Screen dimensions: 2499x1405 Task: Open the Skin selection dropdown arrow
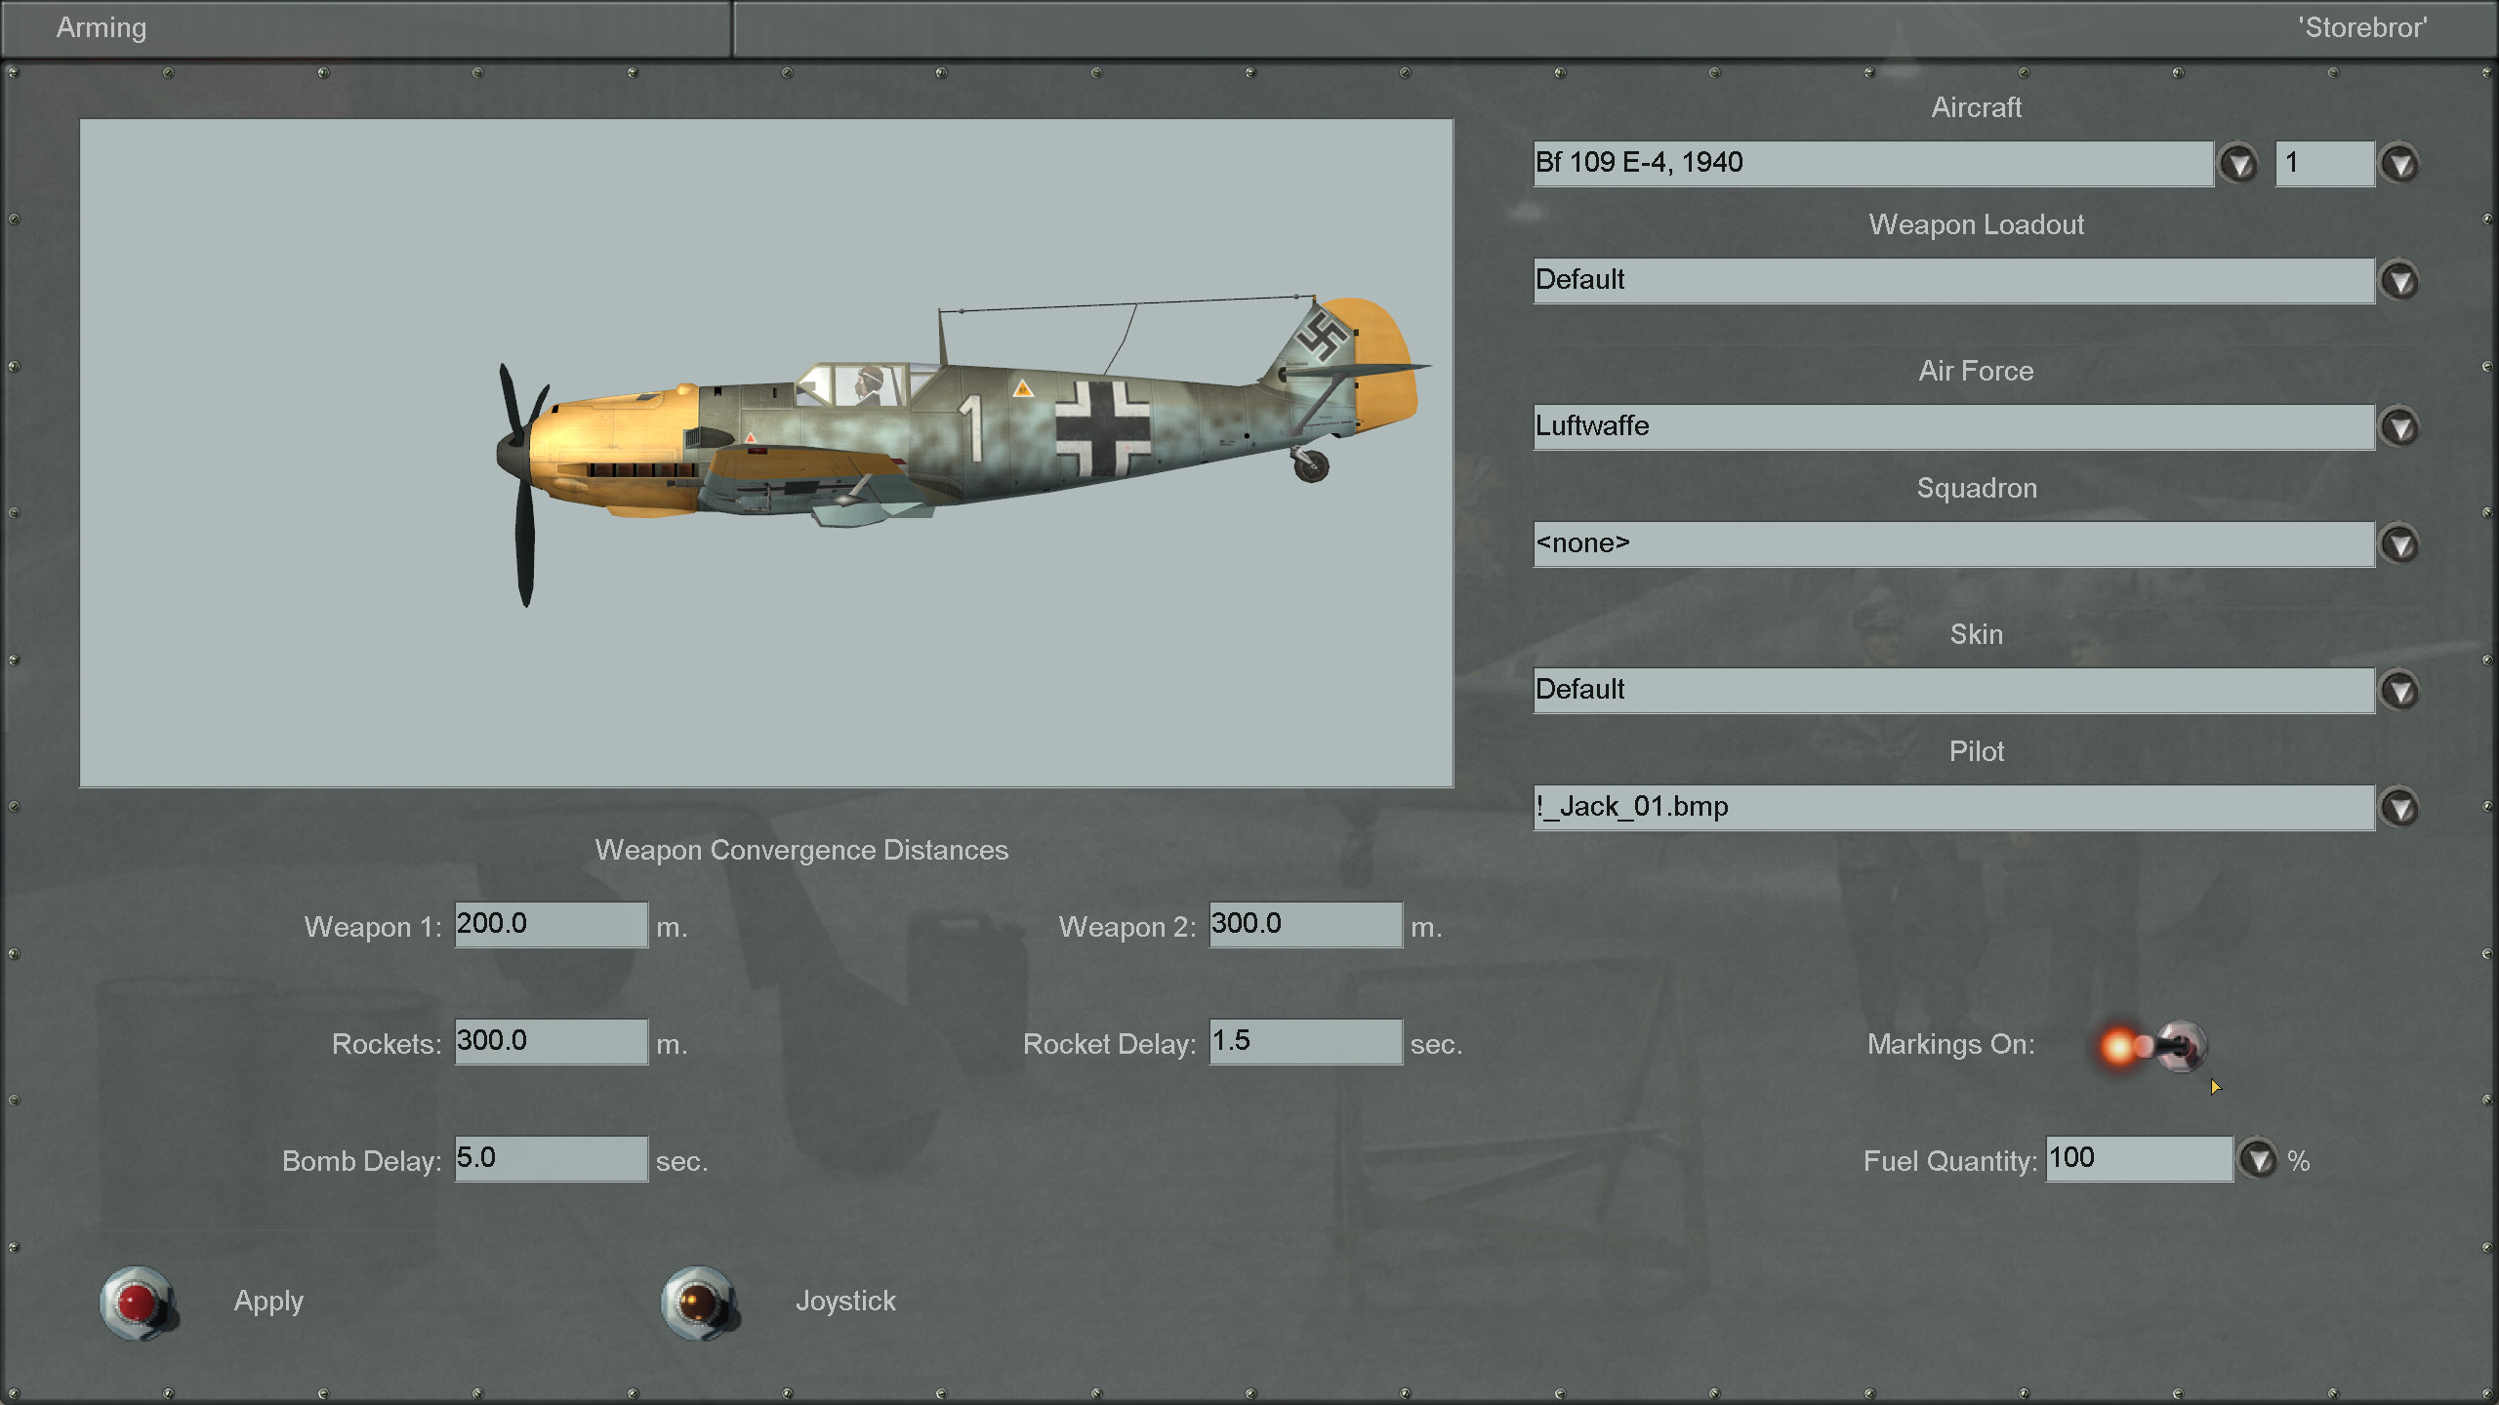pos(2400,690)
